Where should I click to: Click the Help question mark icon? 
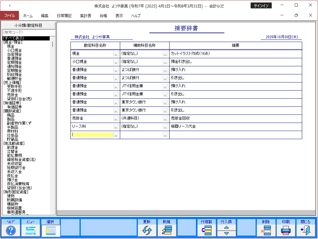point(11,231)
